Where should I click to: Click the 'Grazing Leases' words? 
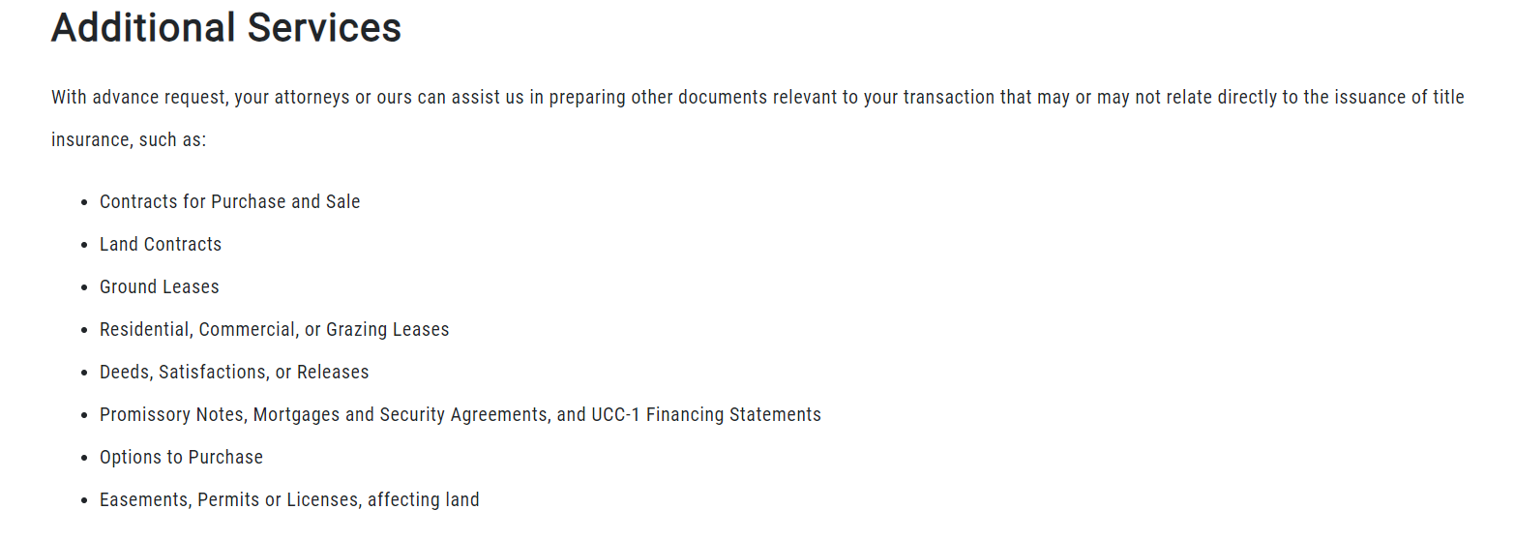click(388, 330)
